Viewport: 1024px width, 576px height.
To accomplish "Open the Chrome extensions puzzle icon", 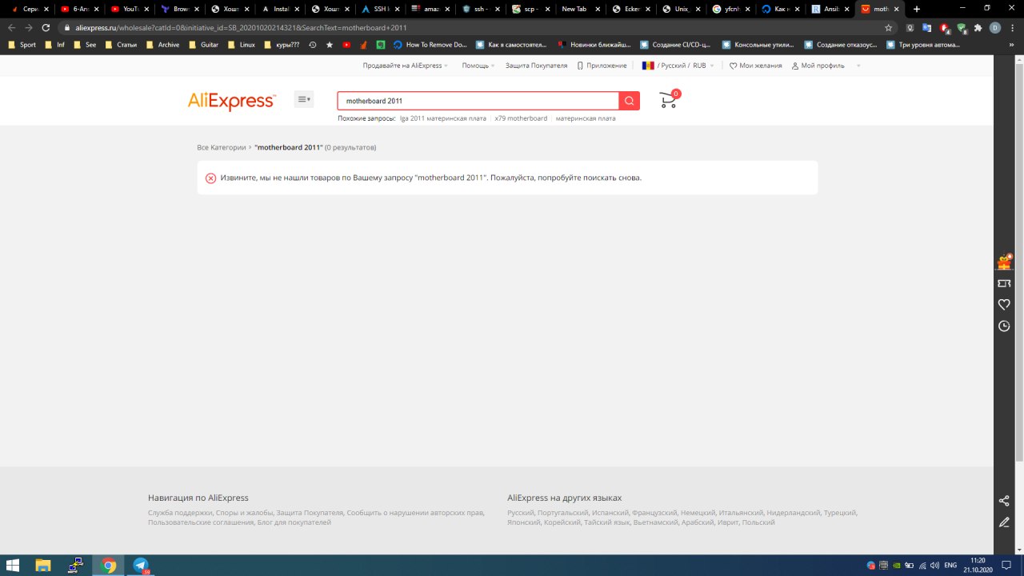I will 978,27.
